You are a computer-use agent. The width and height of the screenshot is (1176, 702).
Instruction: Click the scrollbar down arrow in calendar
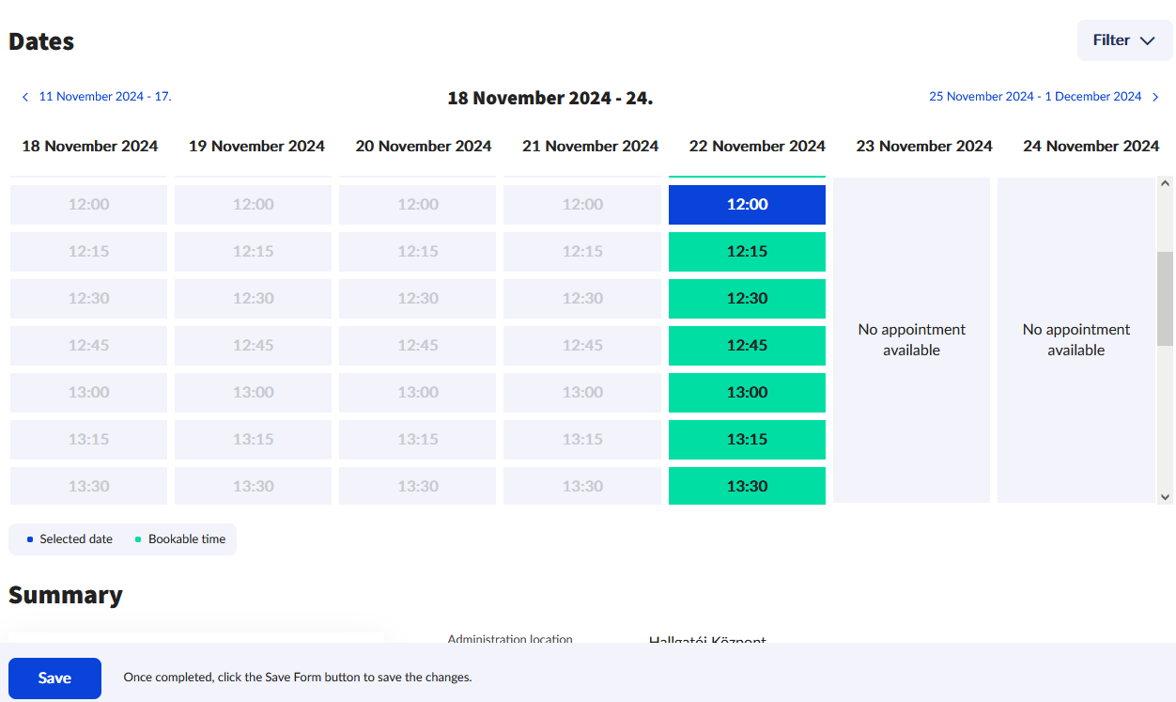(x=1165, y=496)
